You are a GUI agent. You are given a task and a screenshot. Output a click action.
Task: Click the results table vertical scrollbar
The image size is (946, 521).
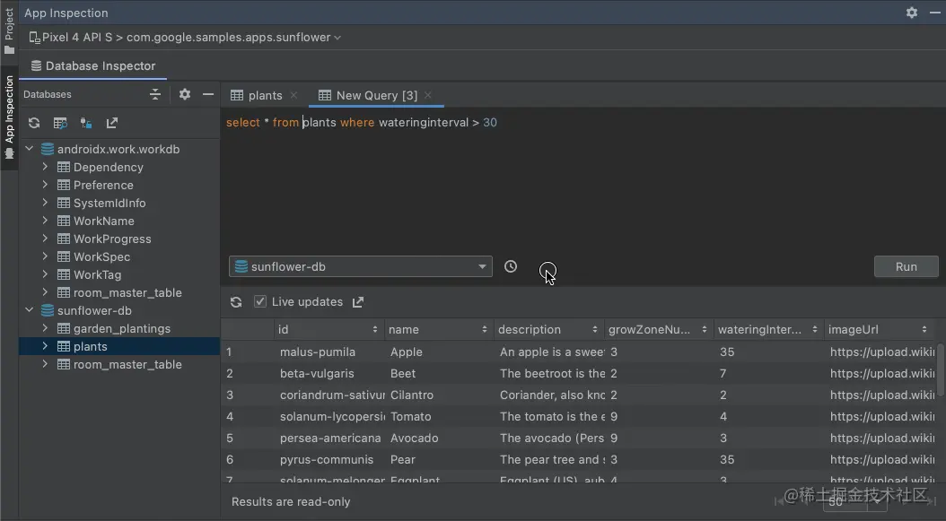[x=942, y=370]
